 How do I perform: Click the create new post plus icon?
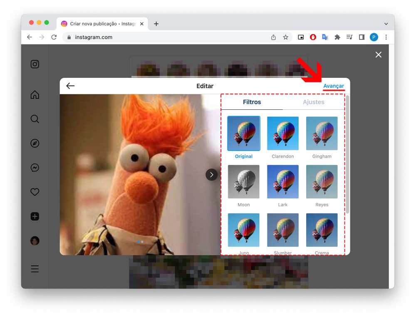tap(35, 216)
